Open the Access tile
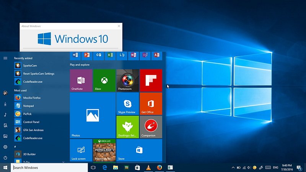306x172 pixels. tap(157, 56)
